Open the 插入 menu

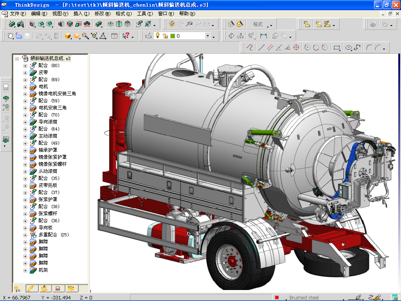[81, 14]
